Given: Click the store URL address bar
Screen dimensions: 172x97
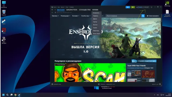Looking at the screenshot, I should pos(64,12).
